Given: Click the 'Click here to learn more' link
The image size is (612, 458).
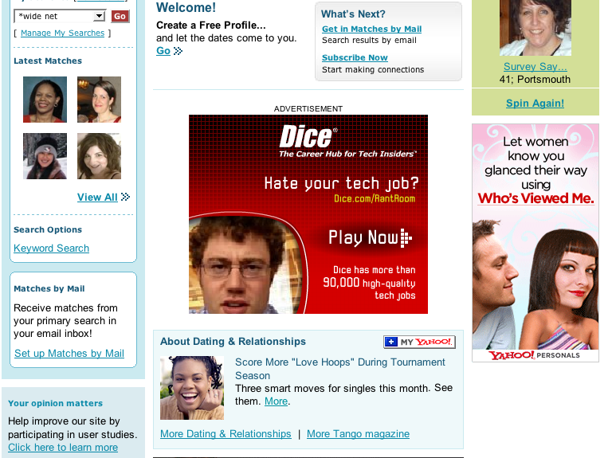Looking at the screenshot, I should (x=63, y=448).
